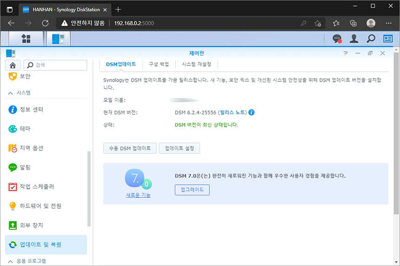Screen dimensions: 400x266
Task: Click the 안전하지 않음 site warning
Action: [83, 23]
